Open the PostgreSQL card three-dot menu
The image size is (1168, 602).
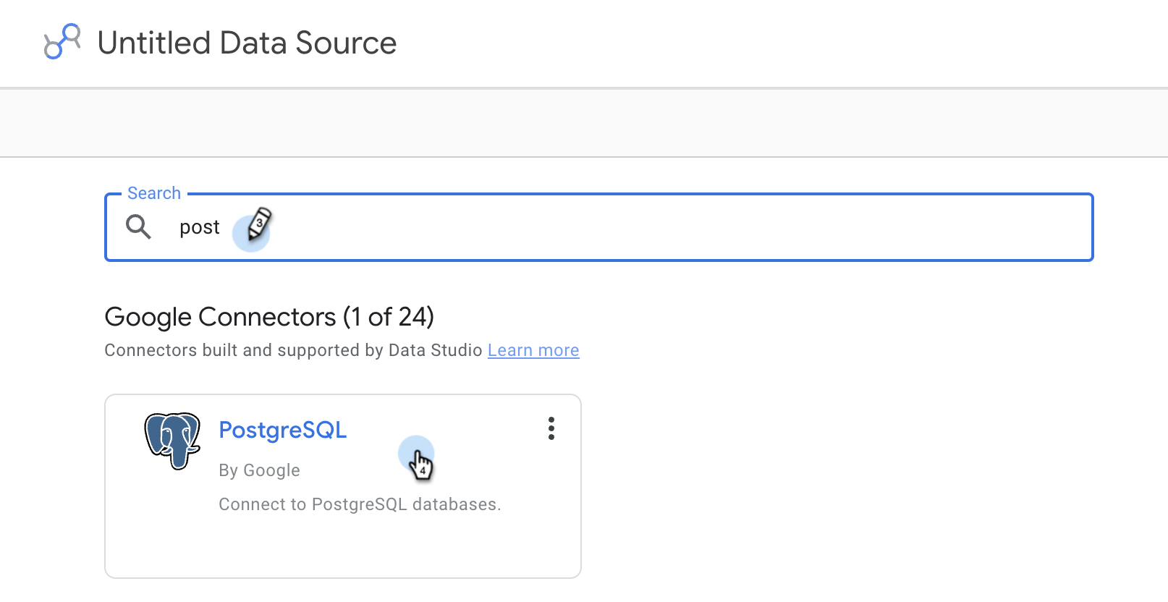tap(551, 428)
